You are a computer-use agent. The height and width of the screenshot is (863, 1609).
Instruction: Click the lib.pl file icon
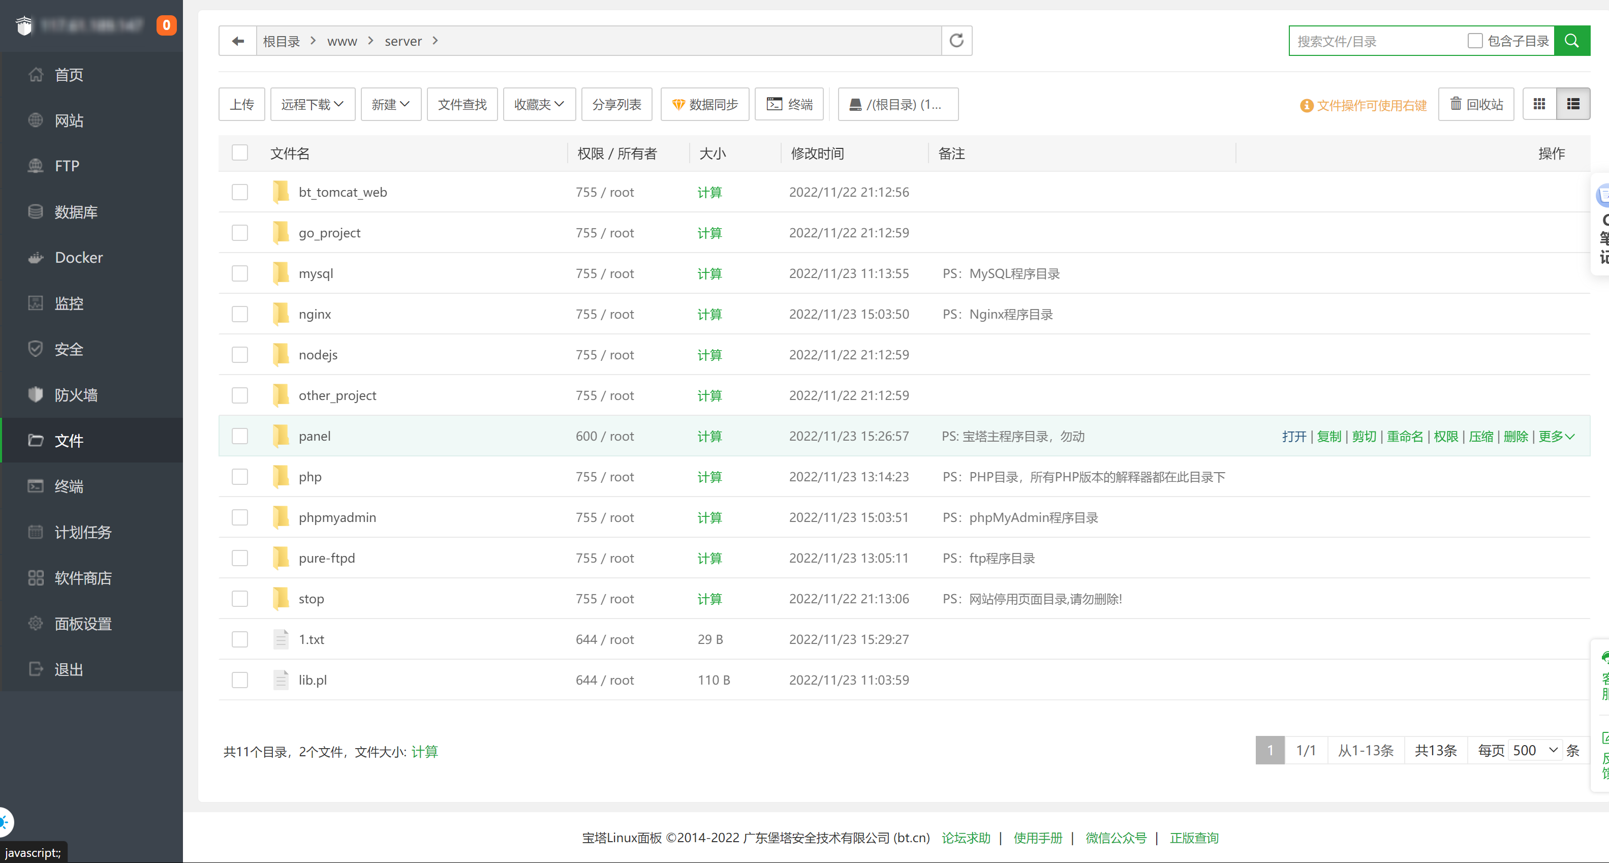(281, 680)
